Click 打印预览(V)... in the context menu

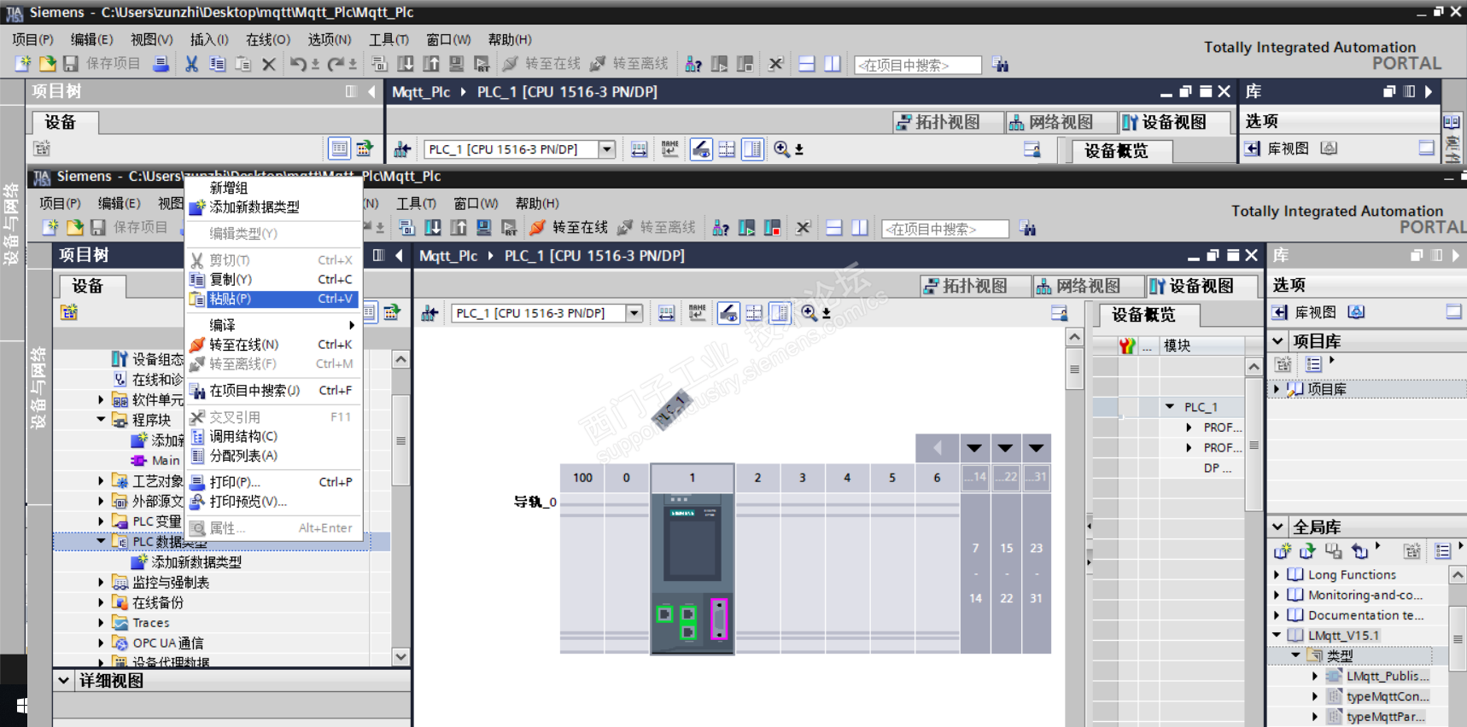pyautogui.click(x=273, y=502)
